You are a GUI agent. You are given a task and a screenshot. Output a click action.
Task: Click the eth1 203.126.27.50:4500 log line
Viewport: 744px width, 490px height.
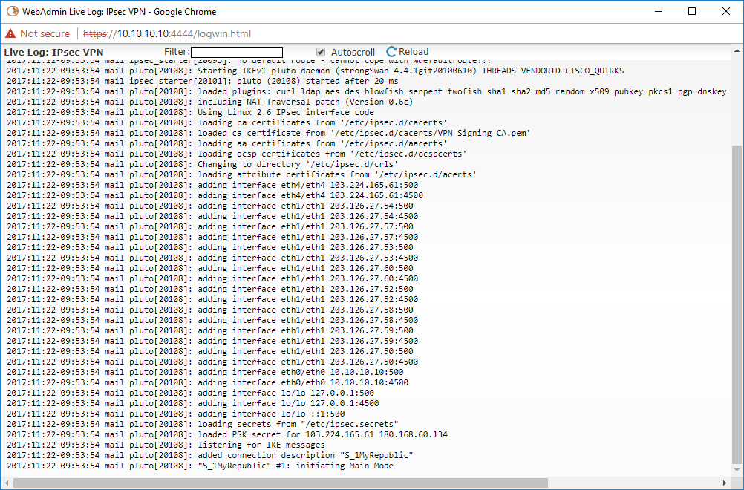(212, 363)
